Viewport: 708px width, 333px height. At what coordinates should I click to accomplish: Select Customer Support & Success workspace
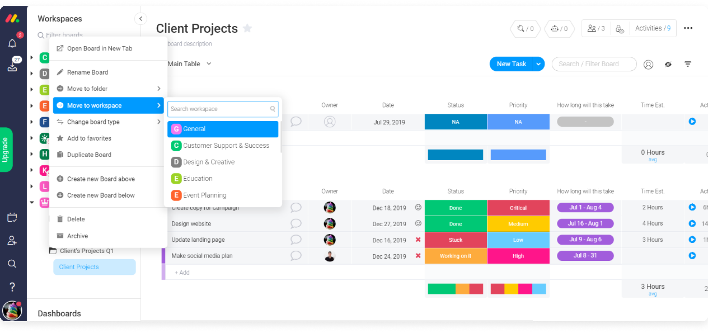click(223, 146)
